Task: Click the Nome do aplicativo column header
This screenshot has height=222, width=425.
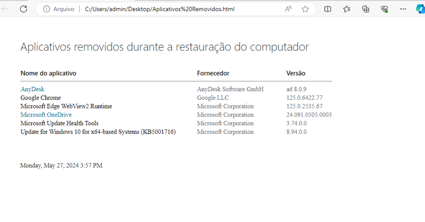Action: tap(48, 73)
